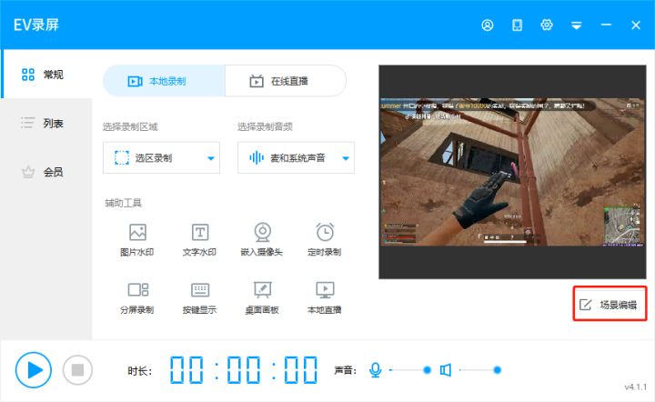Expand the 选区录制 recording area dropdown
Viewport: 655px width, 402px height.
(x=161, y=157)
